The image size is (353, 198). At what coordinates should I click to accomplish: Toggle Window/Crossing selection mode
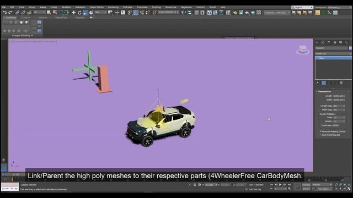[x=67, y=13]
